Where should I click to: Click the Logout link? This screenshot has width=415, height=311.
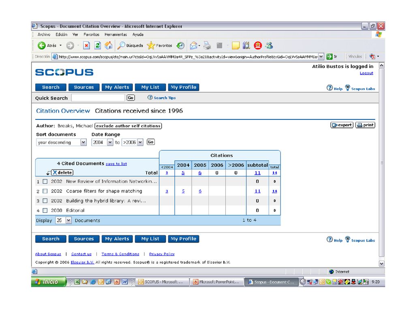[366, 73]
